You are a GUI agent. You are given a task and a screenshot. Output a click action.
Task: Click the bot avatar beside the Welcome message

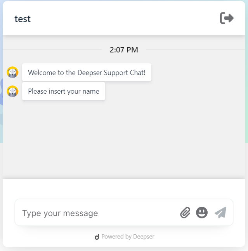coord(12,72)
